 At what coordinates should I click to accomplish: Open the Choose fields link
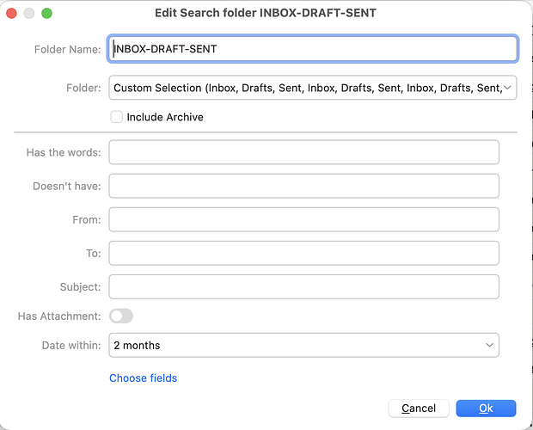[x=143, y=378]
